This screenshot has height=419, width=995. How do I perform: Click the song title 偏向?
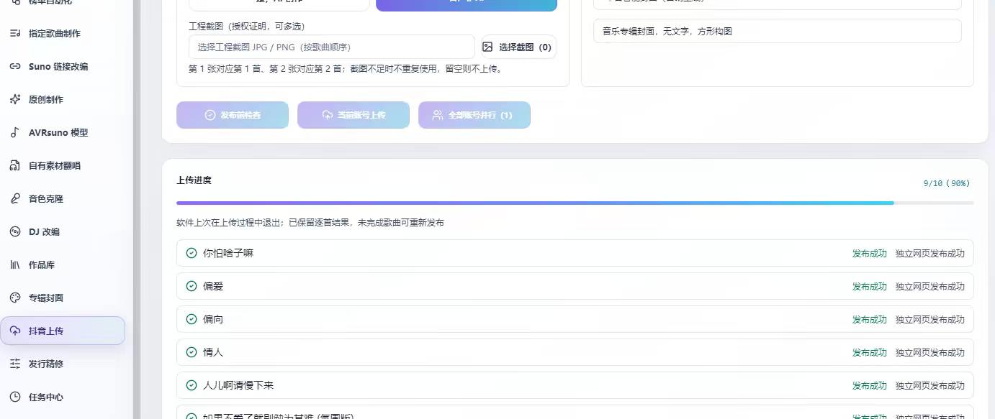pyautogui.click(x=213, y=319)
